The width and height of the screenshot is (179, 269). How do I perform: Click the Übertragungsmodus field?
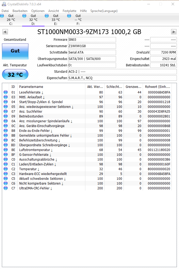tap(92, 59)
